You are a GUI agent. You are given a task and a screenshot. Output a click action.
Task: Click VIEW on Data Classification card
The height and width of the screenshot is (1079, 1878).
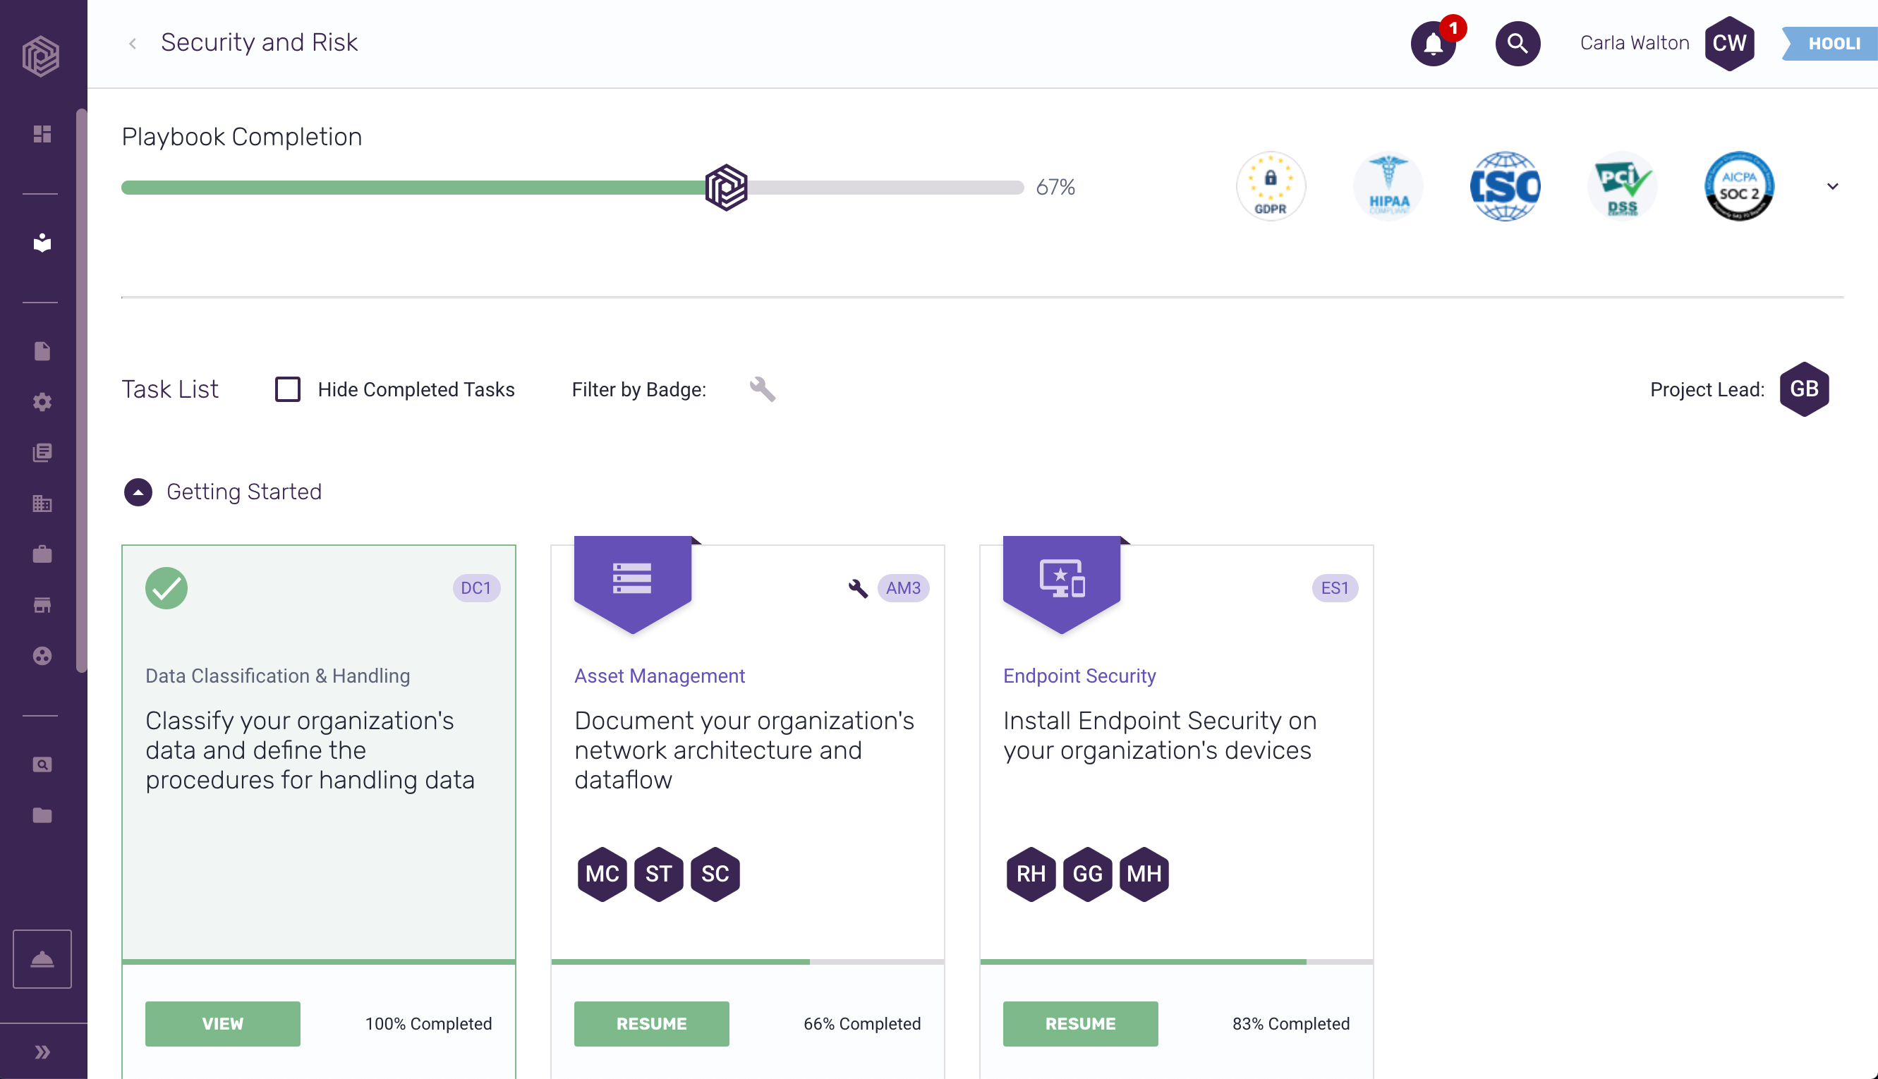click(222, 1023)
